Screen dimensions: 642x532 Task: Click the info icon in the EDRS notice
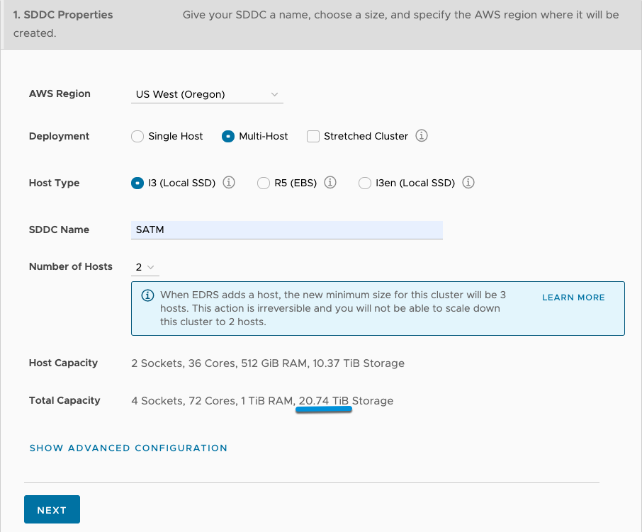coord(147,295)
